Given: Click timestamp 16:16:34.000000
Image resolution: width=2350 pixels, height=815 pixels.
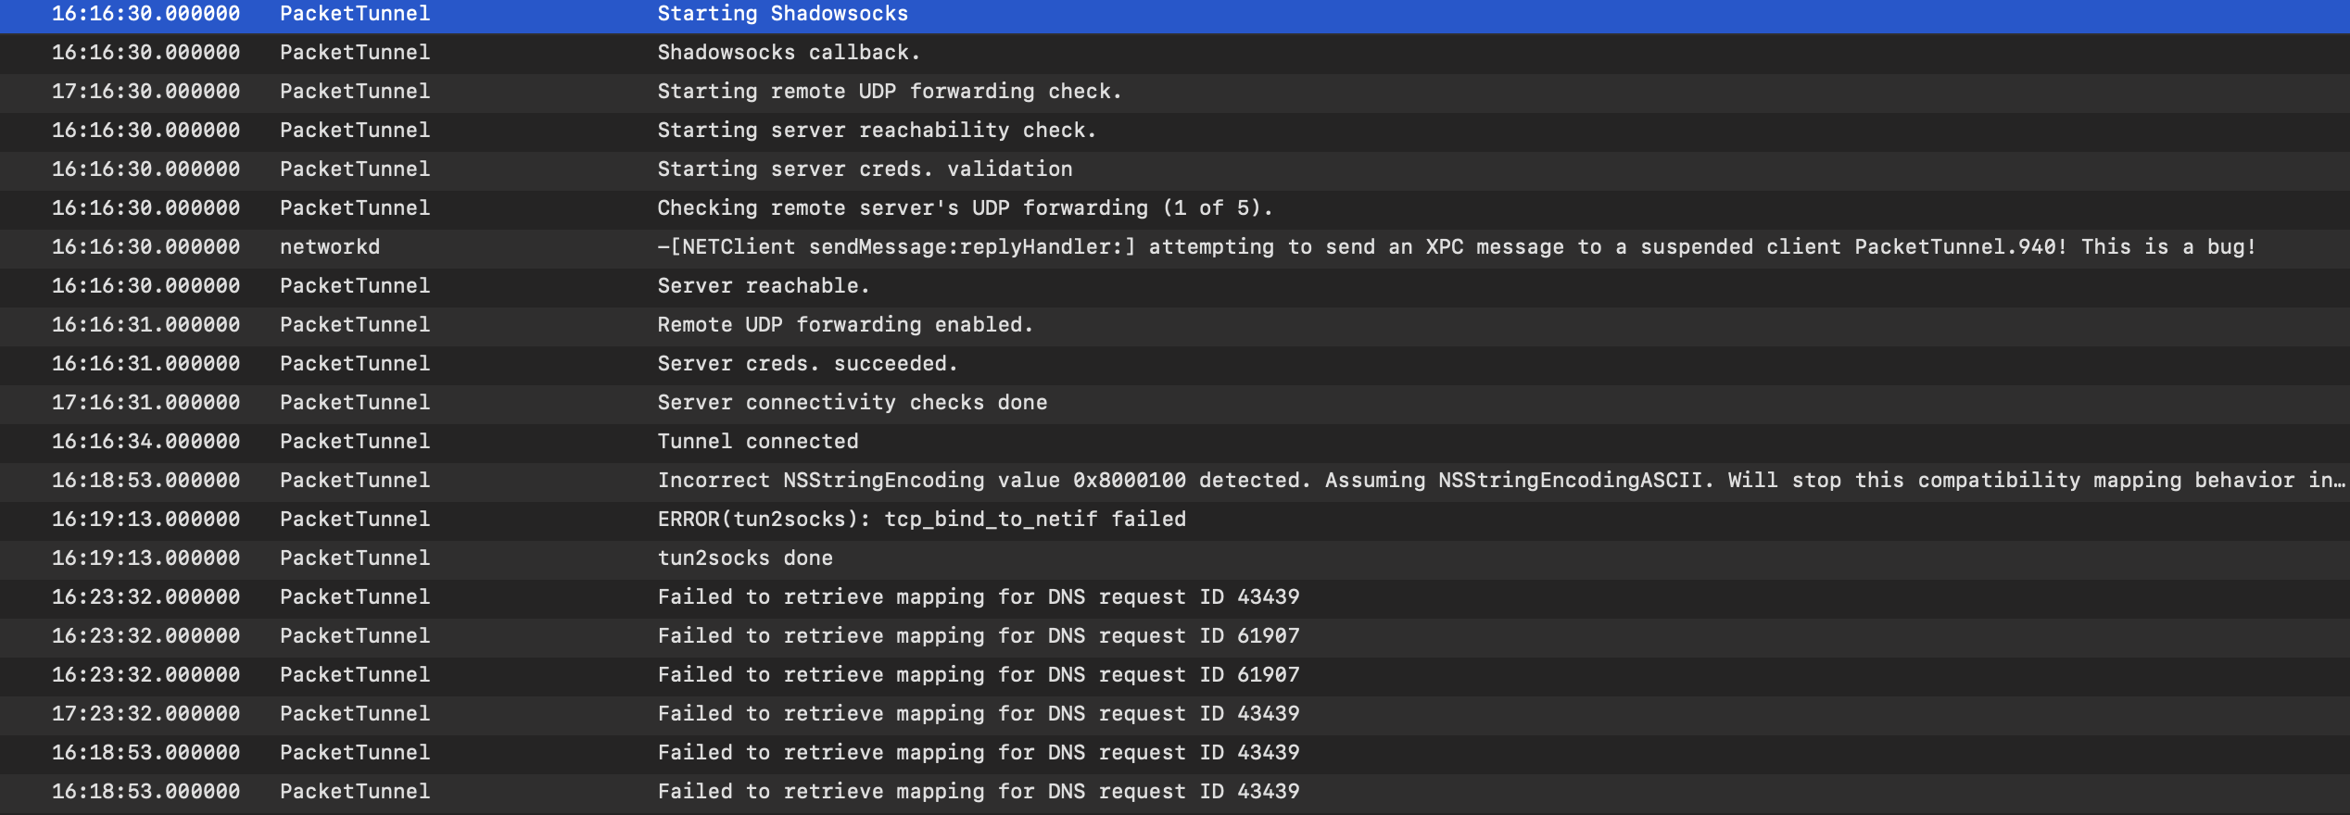Looking at the screenshot, I should [145, 442].
